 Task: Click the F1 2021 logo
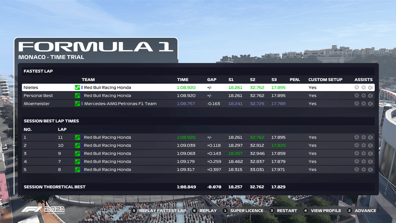[43, 210]
